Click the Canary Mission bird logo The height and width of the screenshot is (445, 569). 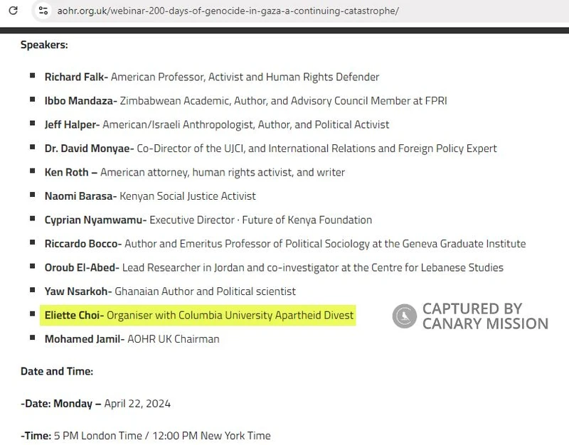pos(405,315)
